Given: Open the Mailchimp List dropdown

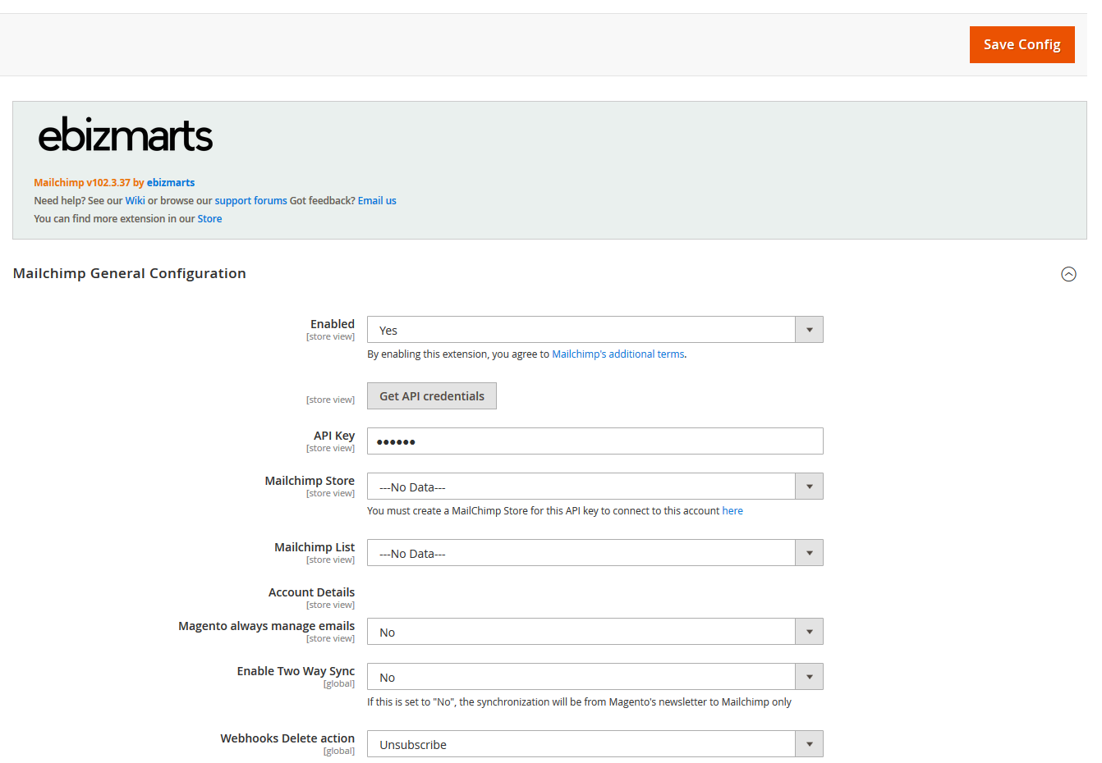Looking at the screenshot, I should click(809, 552).
